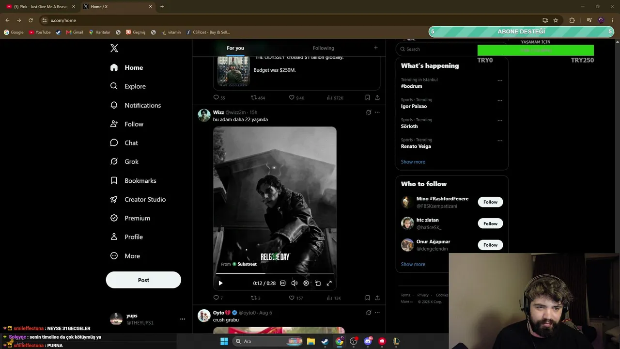Reply to Wizz's post with 7 replies
620x349 pixels.
[218, 298]
